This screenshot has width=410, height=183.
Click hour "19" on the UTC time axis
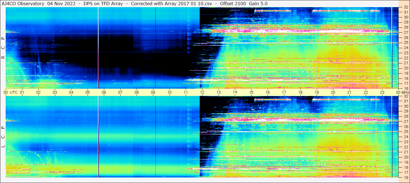click(317, 92)
